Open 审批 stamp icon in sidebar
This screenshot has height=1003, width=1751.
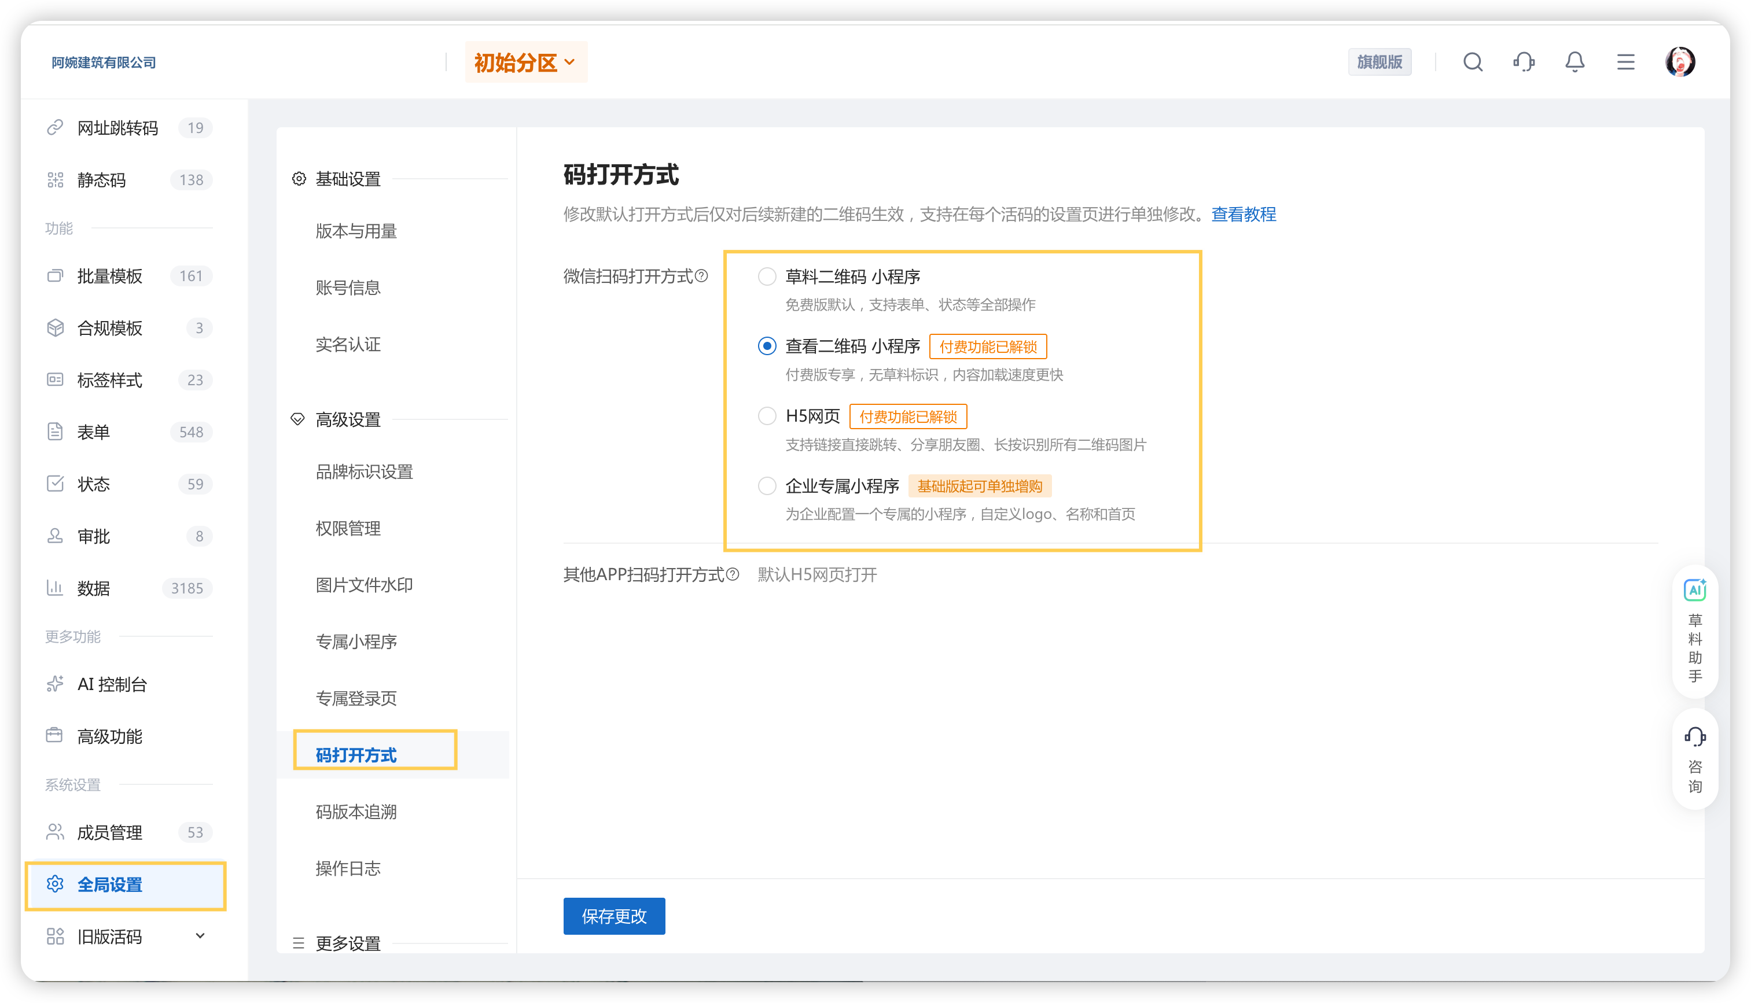click(x=55, y=536)
